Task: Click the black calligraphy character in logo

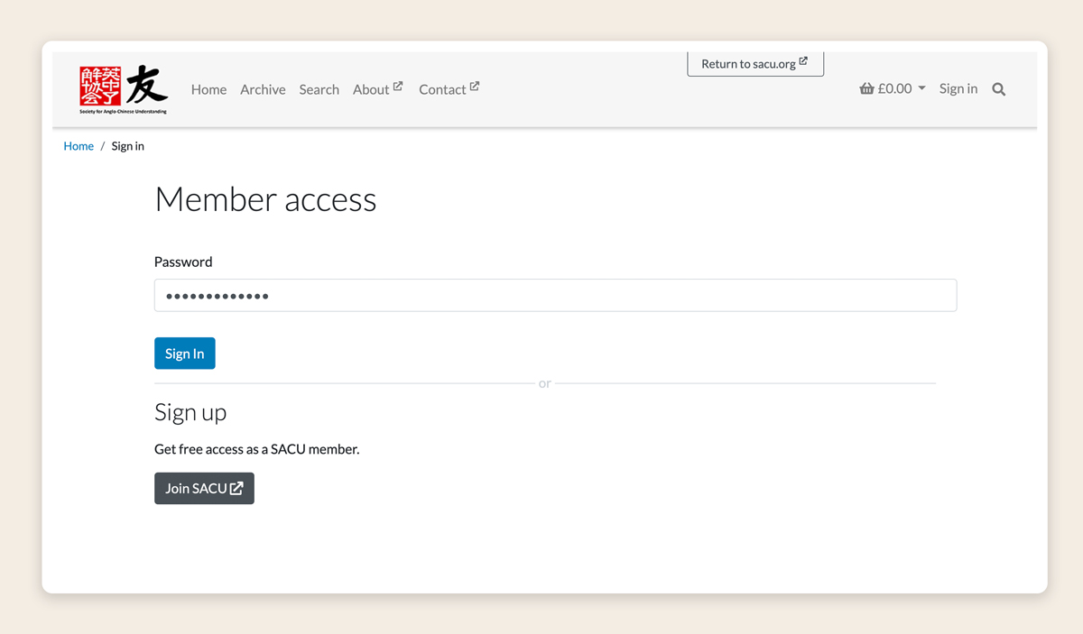Action: (146, 86)
